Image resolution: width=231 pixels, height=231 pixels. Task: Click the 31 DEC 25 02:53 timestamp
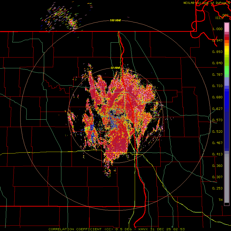(167, 229)
